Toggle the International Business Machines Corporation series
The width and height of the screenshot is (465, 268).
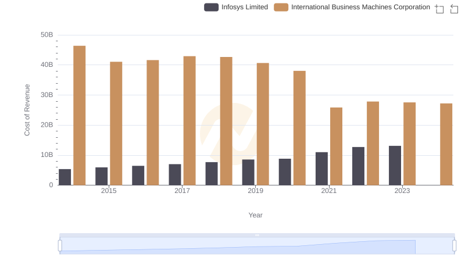point(352,7)
